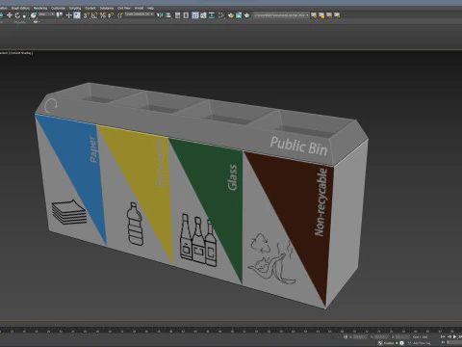Screen dimensions: 462x347
Task: Toggle 3D Snaps
Action: pos(87,15)
